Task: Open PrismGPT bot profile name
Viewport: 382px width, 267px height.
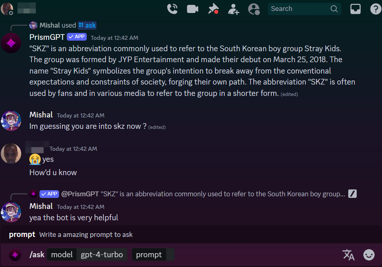Action: [47, 37]
